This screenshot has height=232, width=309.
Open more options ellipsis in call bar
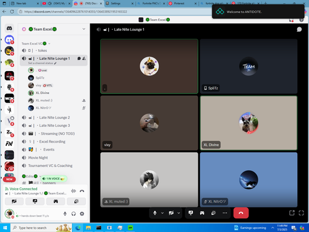225,213
